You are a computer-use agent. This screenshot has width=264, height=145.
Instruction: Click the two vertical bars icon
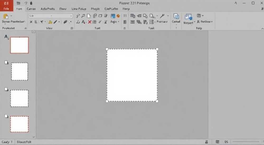(125, 16)
